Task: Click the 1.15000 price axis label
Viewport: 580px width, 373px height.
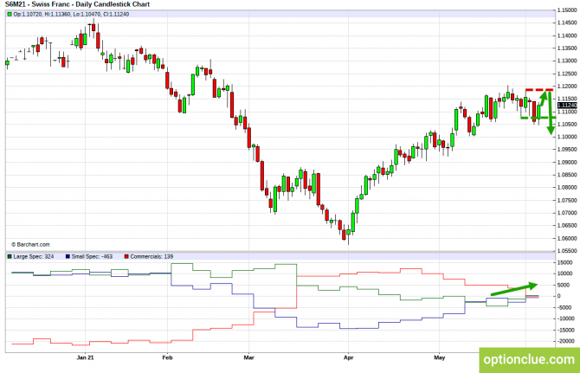Action: (567, 10)
